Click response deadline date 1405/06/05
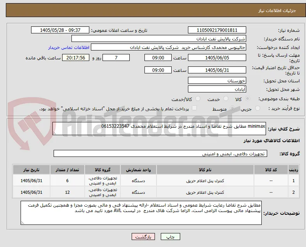The width and height of the screenshot is (306, 247). (x=217, y=58)
